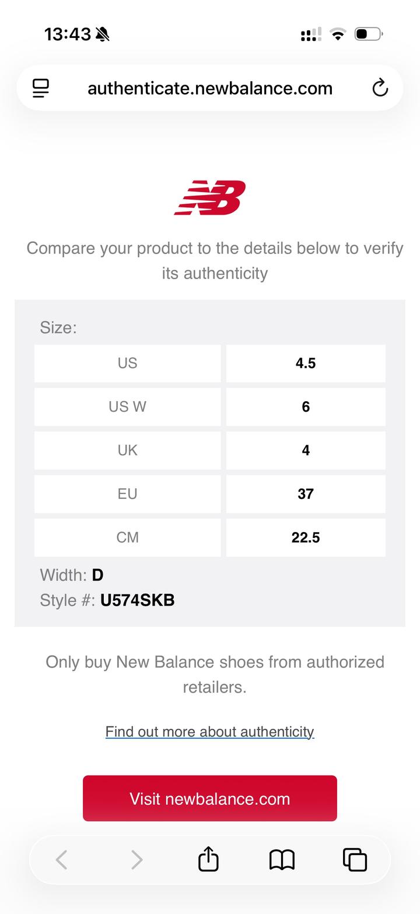Tap the authenticate.newbalance.com address bar
Image resolution: width=420 pixels, height=914 pixels.
pos(210,88)
